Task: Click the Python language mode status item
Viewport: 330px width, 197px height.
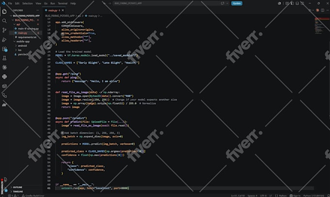Action: 281,196
